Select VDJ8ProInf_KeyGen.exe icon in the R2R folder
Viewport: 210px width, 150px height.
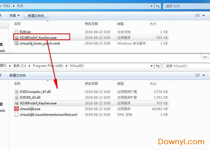pos(16,37)
